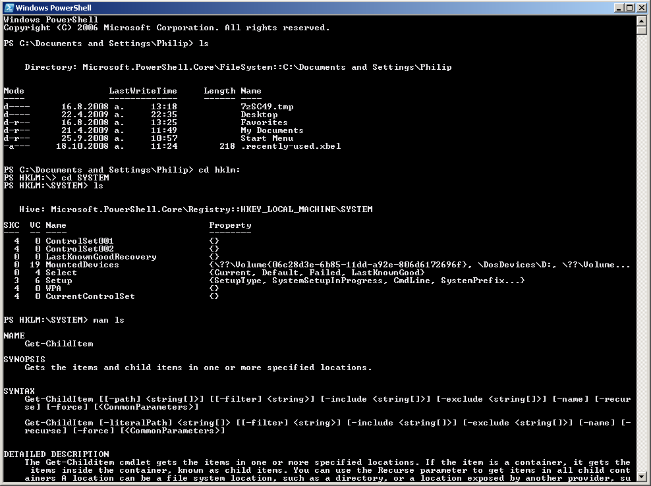Click the NAME help section heading
The height and width of the screenshot is (486, 651).
click(x=14, y=335)
